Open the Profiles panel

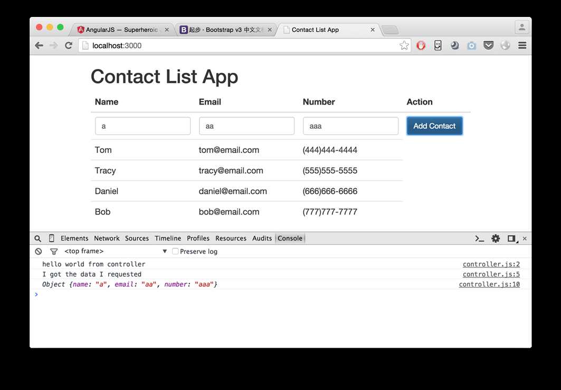[x=198, y=238]
